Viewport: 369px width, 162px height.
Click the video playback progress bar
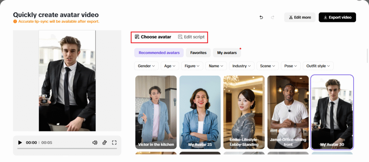coord(67,148)
